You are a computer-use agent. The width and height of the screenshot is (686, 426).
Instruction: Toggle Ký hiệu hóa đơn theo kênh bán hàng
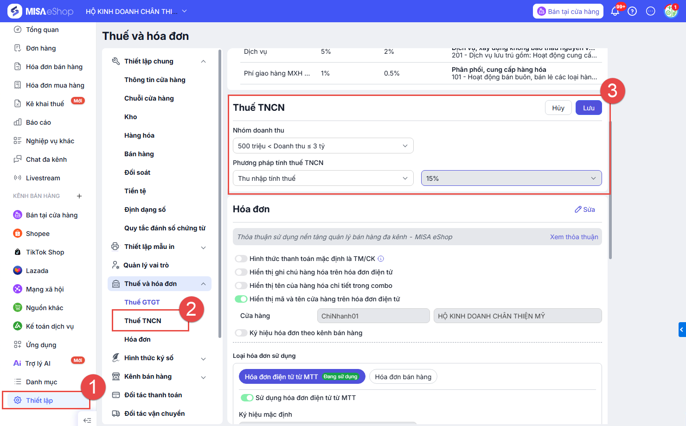point(241,333)
